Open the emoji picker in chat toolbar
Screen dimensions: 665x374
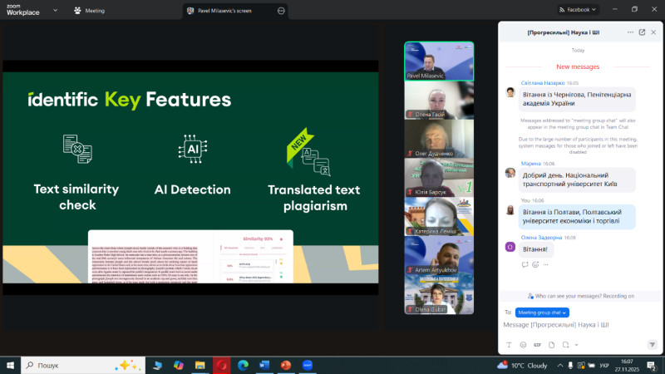(x=523, y=344)
